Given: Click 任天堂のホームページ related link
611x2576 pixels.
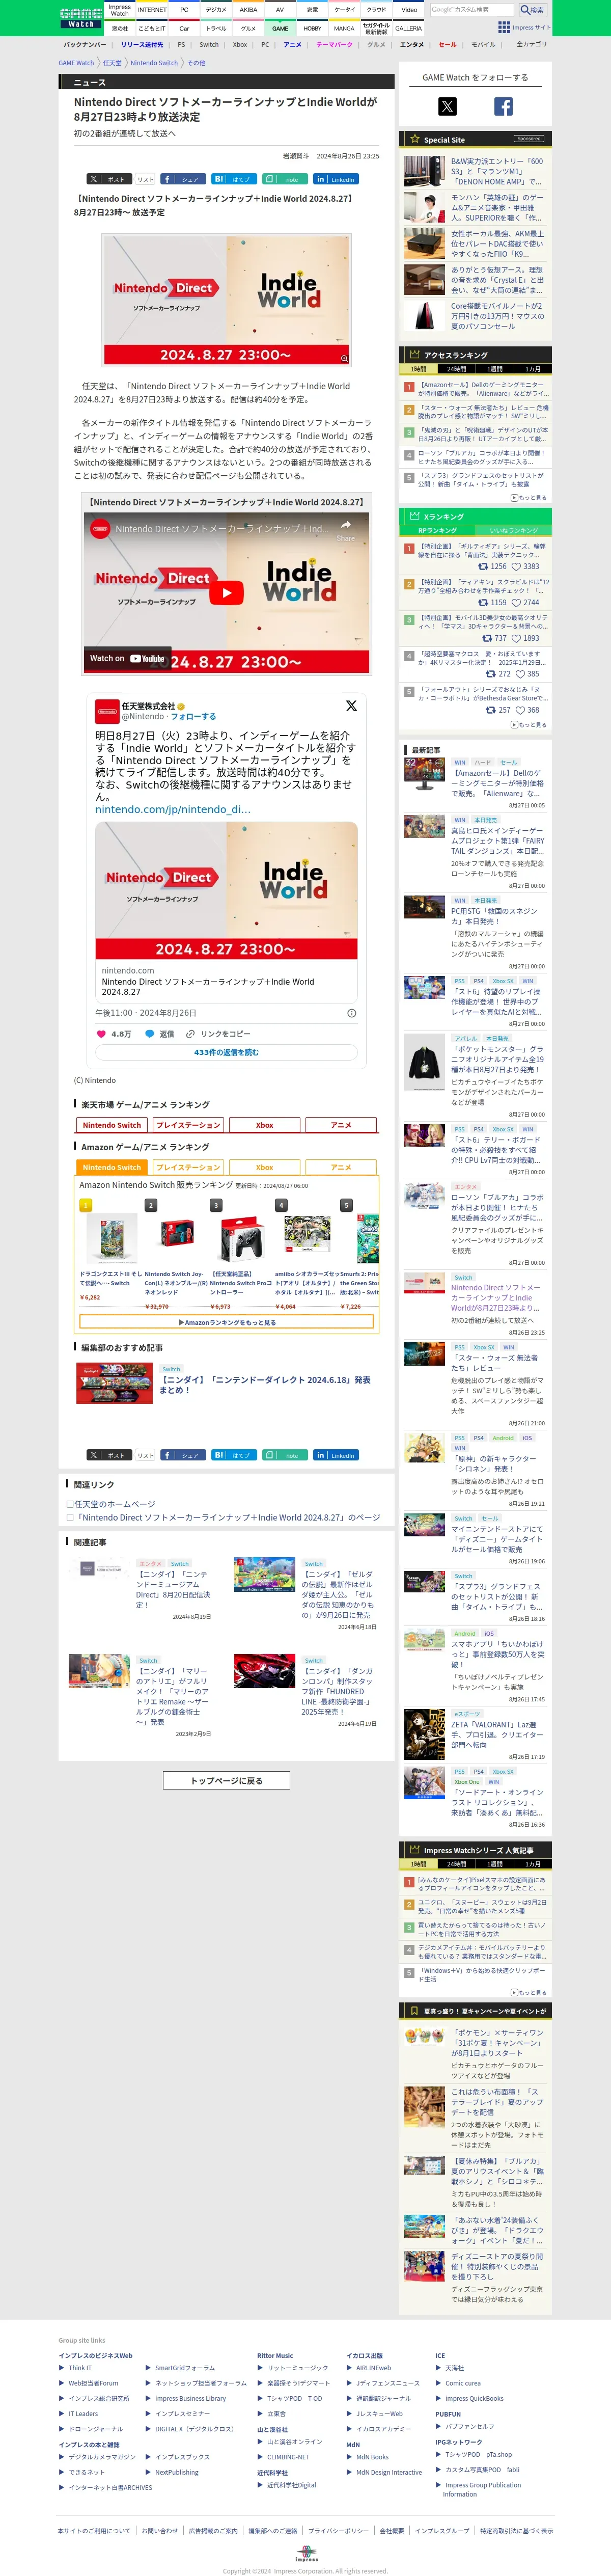Looking at the screenshot, I should click(115, 1504).
